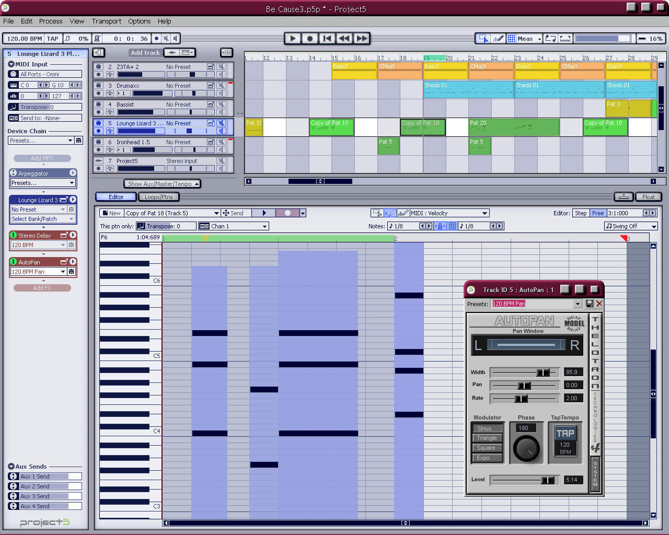Mute the Z3TA+ 2 track

click(x=222, y=66)
